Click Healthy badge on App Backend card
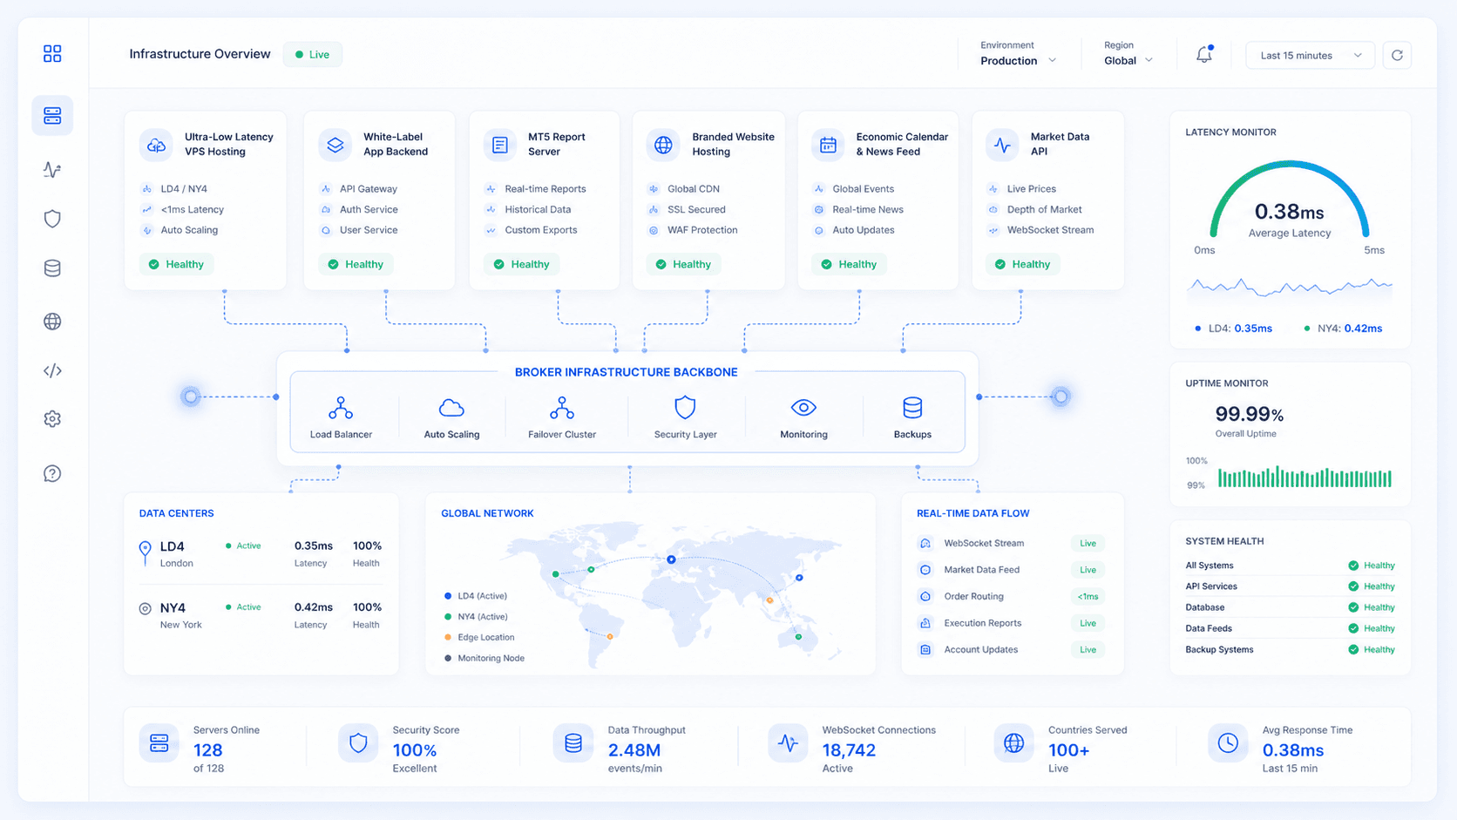The image size is (1457, 820). point(356,264)
